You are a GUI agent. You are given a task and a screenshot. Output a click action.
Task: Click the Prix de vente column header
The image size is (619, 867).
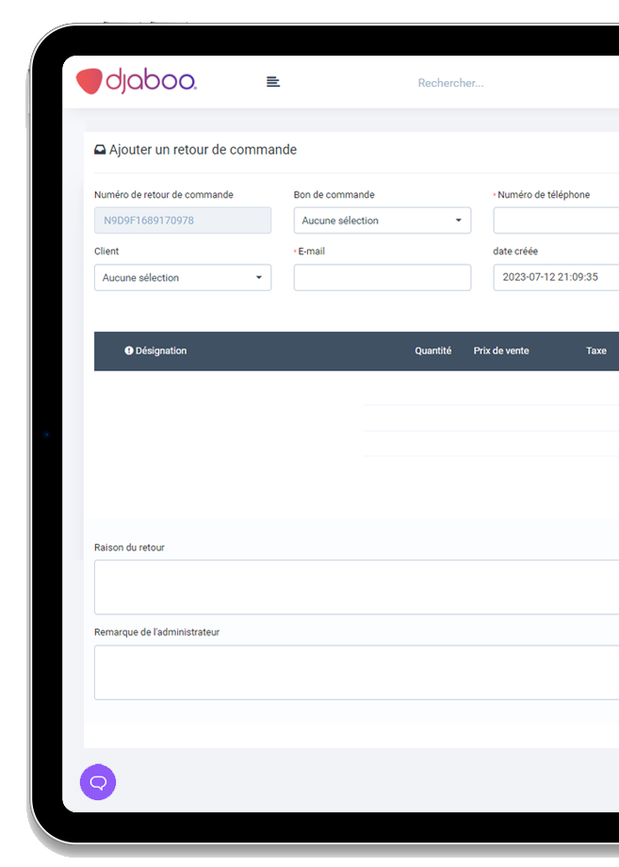click(501, 351)
